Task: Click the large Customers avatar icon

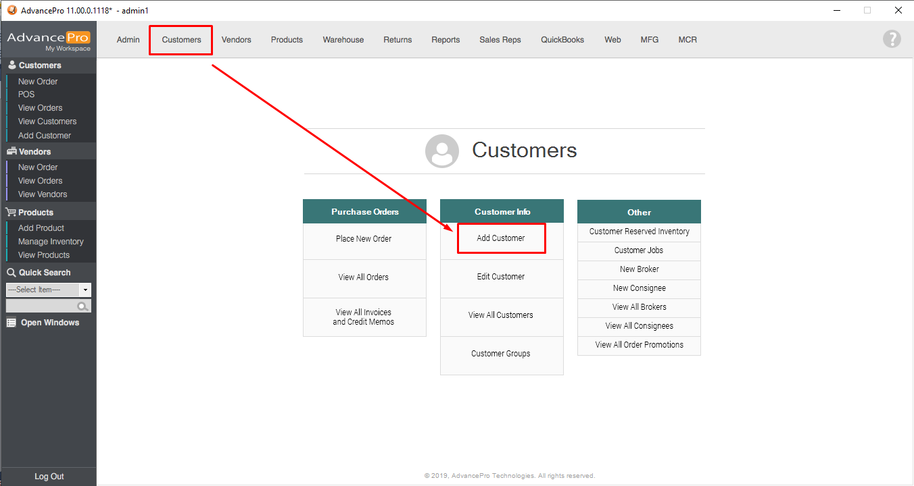Action: [x=441, y=151]
